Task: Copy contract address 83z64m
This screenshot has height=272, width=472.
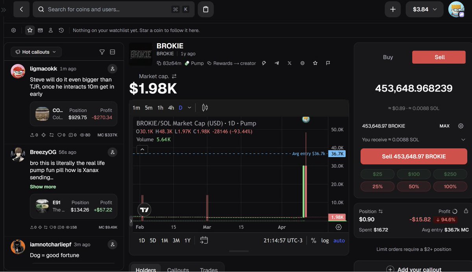Action: 169,63
